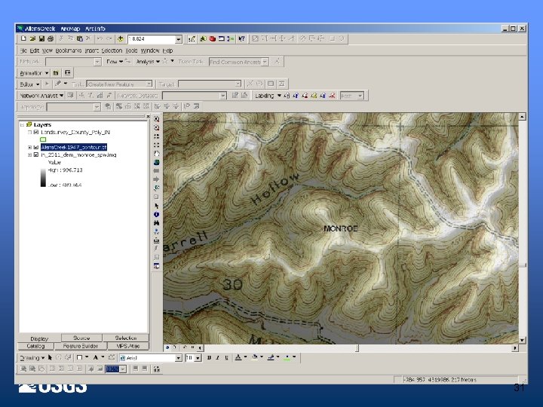This screenshot has width=543, height=407.
Task: Open Animation controls icon
Action: click(x=68, y=72)
